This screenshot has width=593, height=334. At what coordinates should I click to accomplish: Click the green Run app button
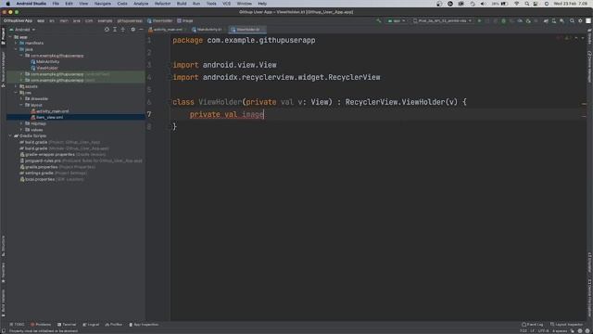point(479,20)
